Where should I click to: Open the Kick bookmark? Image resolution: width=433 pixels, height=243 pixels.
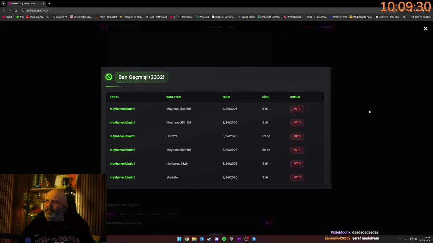click(x=20, y=17)
